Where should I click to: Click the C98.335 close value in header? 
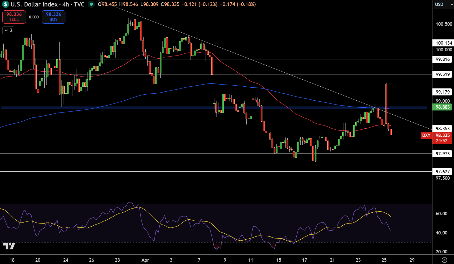point(170,4)
